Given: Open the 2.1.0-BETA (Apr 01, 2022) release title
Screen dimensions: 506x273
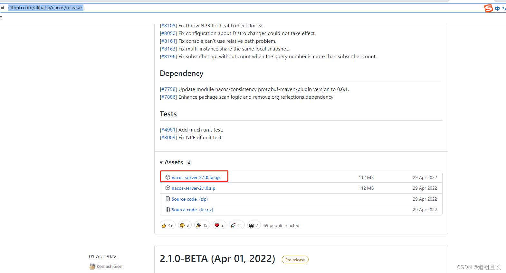Looking at the screenshot, I should (217, 259).
